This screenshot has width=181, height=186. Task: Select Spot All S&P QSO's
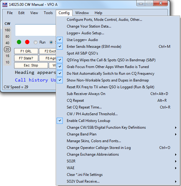tap(118, 53)
